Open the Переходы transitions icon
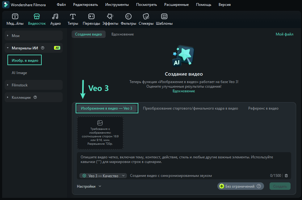 (91, 17)
